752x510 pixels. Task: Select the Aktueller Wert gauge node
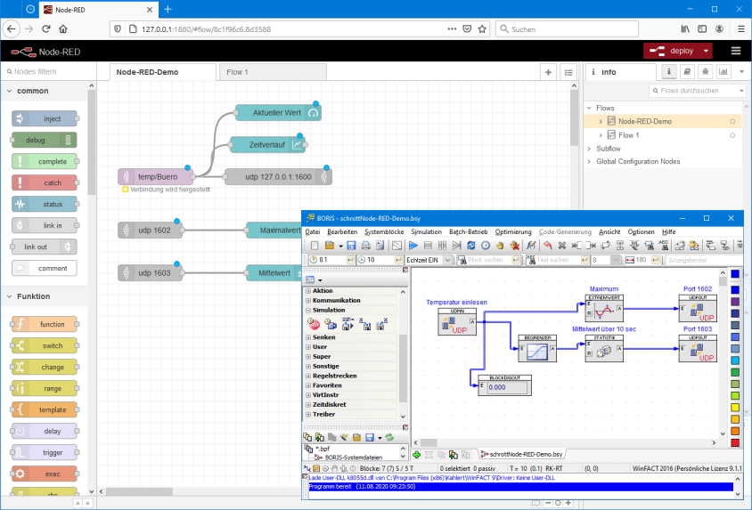pyautogui.click(x=278, y=113)
